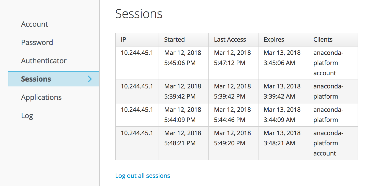Screen dimensions: 366x186
Task: Click the IP column header
Action: (x=124, y=40)
